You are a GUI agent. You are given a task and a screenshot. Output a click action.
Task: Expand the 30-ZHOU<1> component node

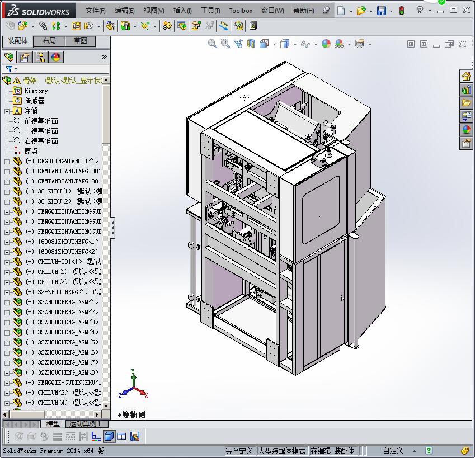7,192
